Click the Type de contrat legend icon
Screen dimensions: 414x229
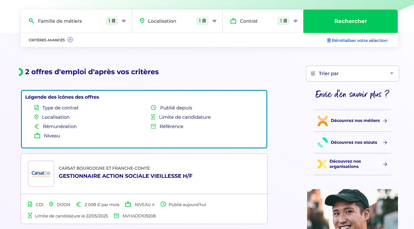tap(37, 108)
